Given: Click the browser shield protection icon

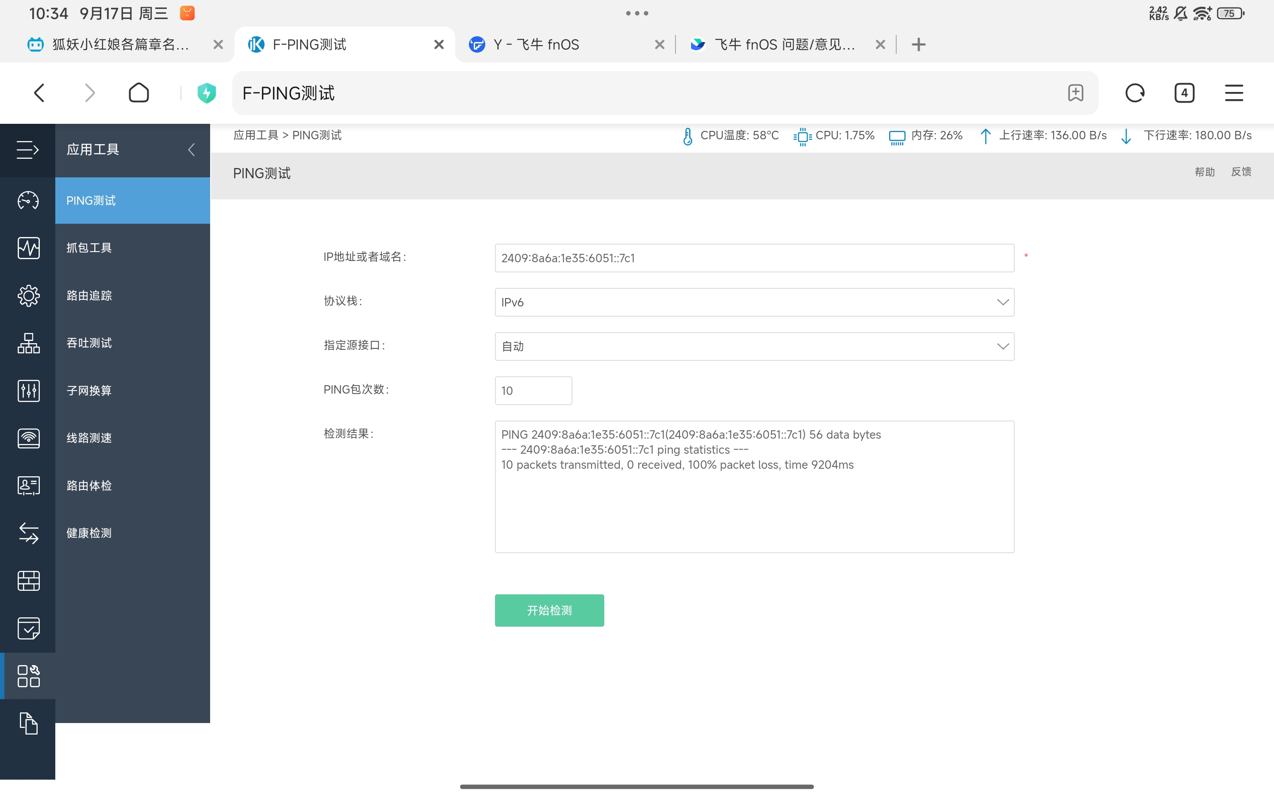Looking at the screenshot, I should (207, 93).
